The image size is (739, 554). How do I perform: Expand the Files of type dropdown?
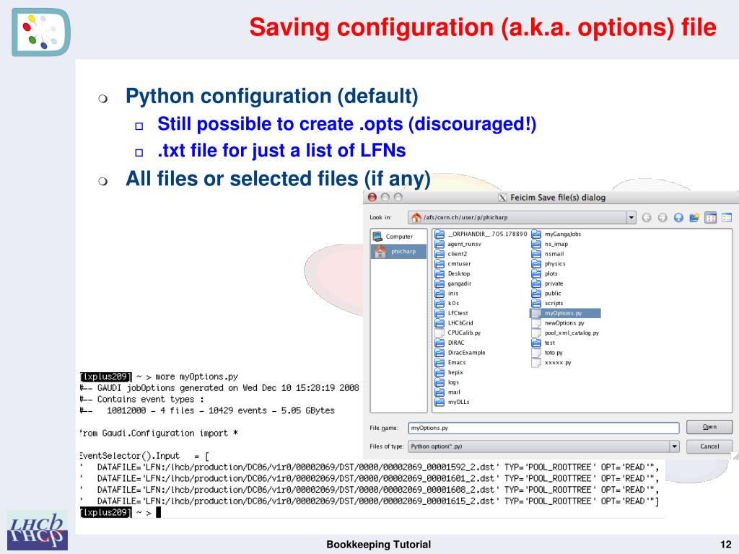(675, 446)
